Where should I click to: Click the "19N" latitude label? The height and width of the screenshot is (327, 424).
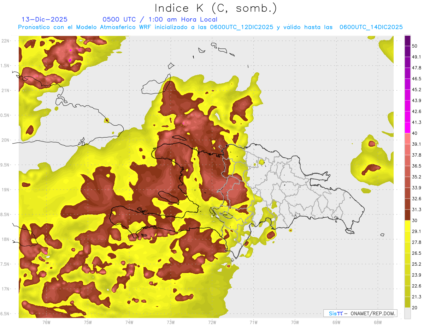[5, 190]
